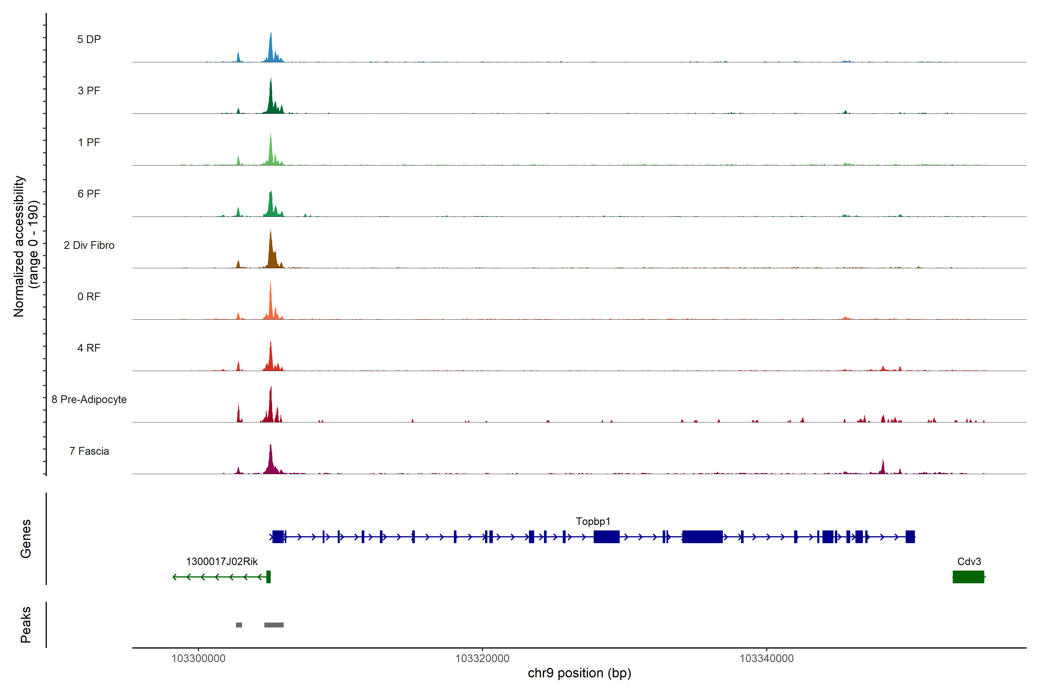Click the green exon of 1300017J02Rik

coord(268,577)
